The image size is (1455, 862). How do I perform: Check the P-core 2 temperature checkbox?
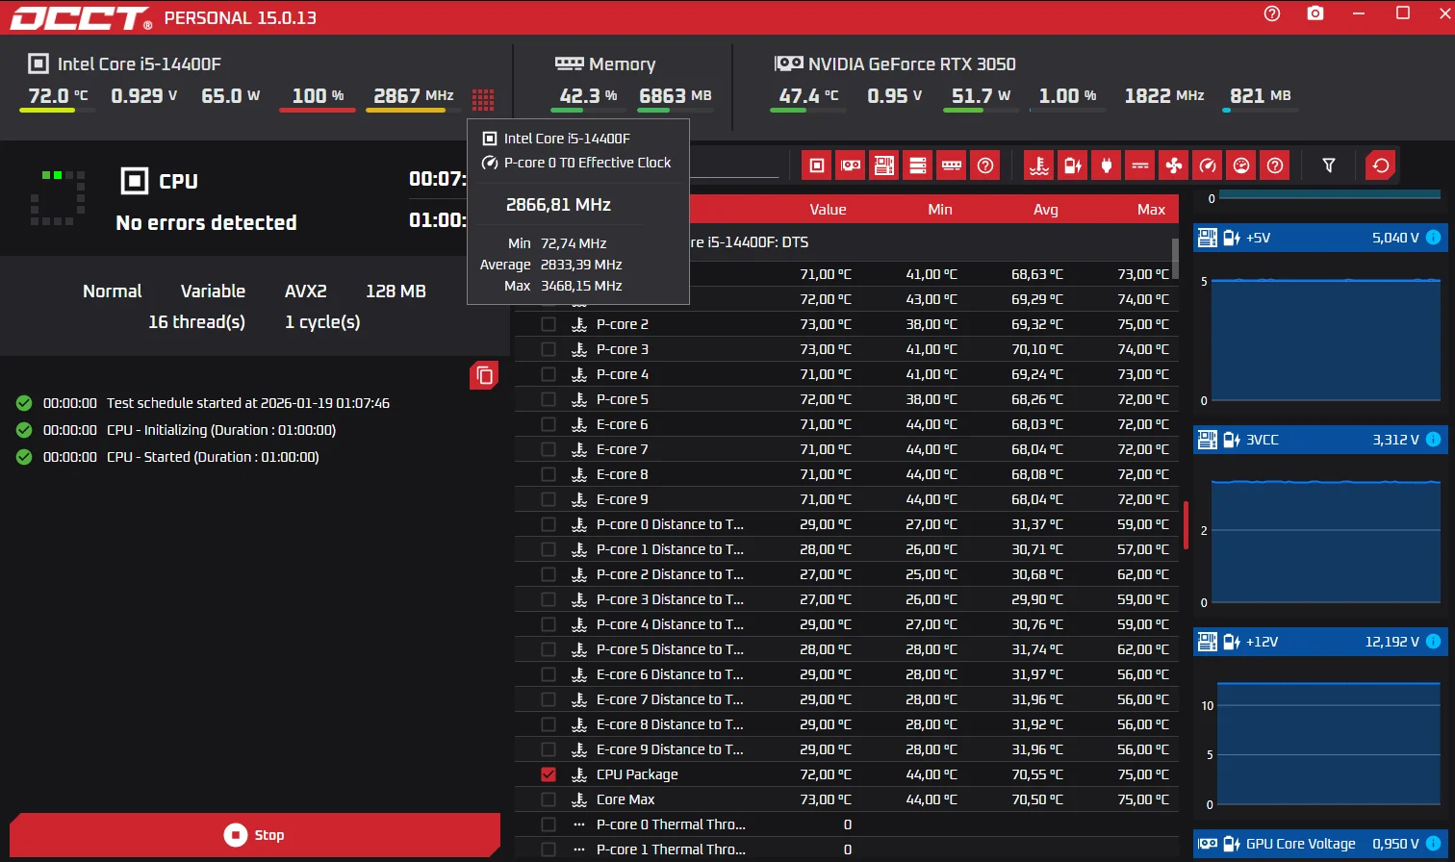coord(549,324)
